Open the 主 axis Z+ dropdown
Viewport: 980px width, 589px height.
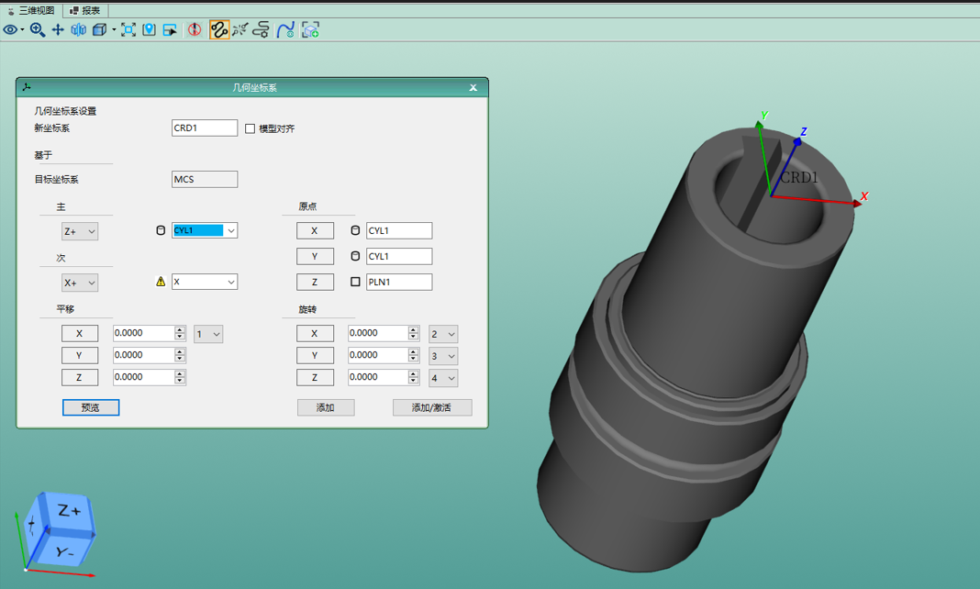point(80,231)
